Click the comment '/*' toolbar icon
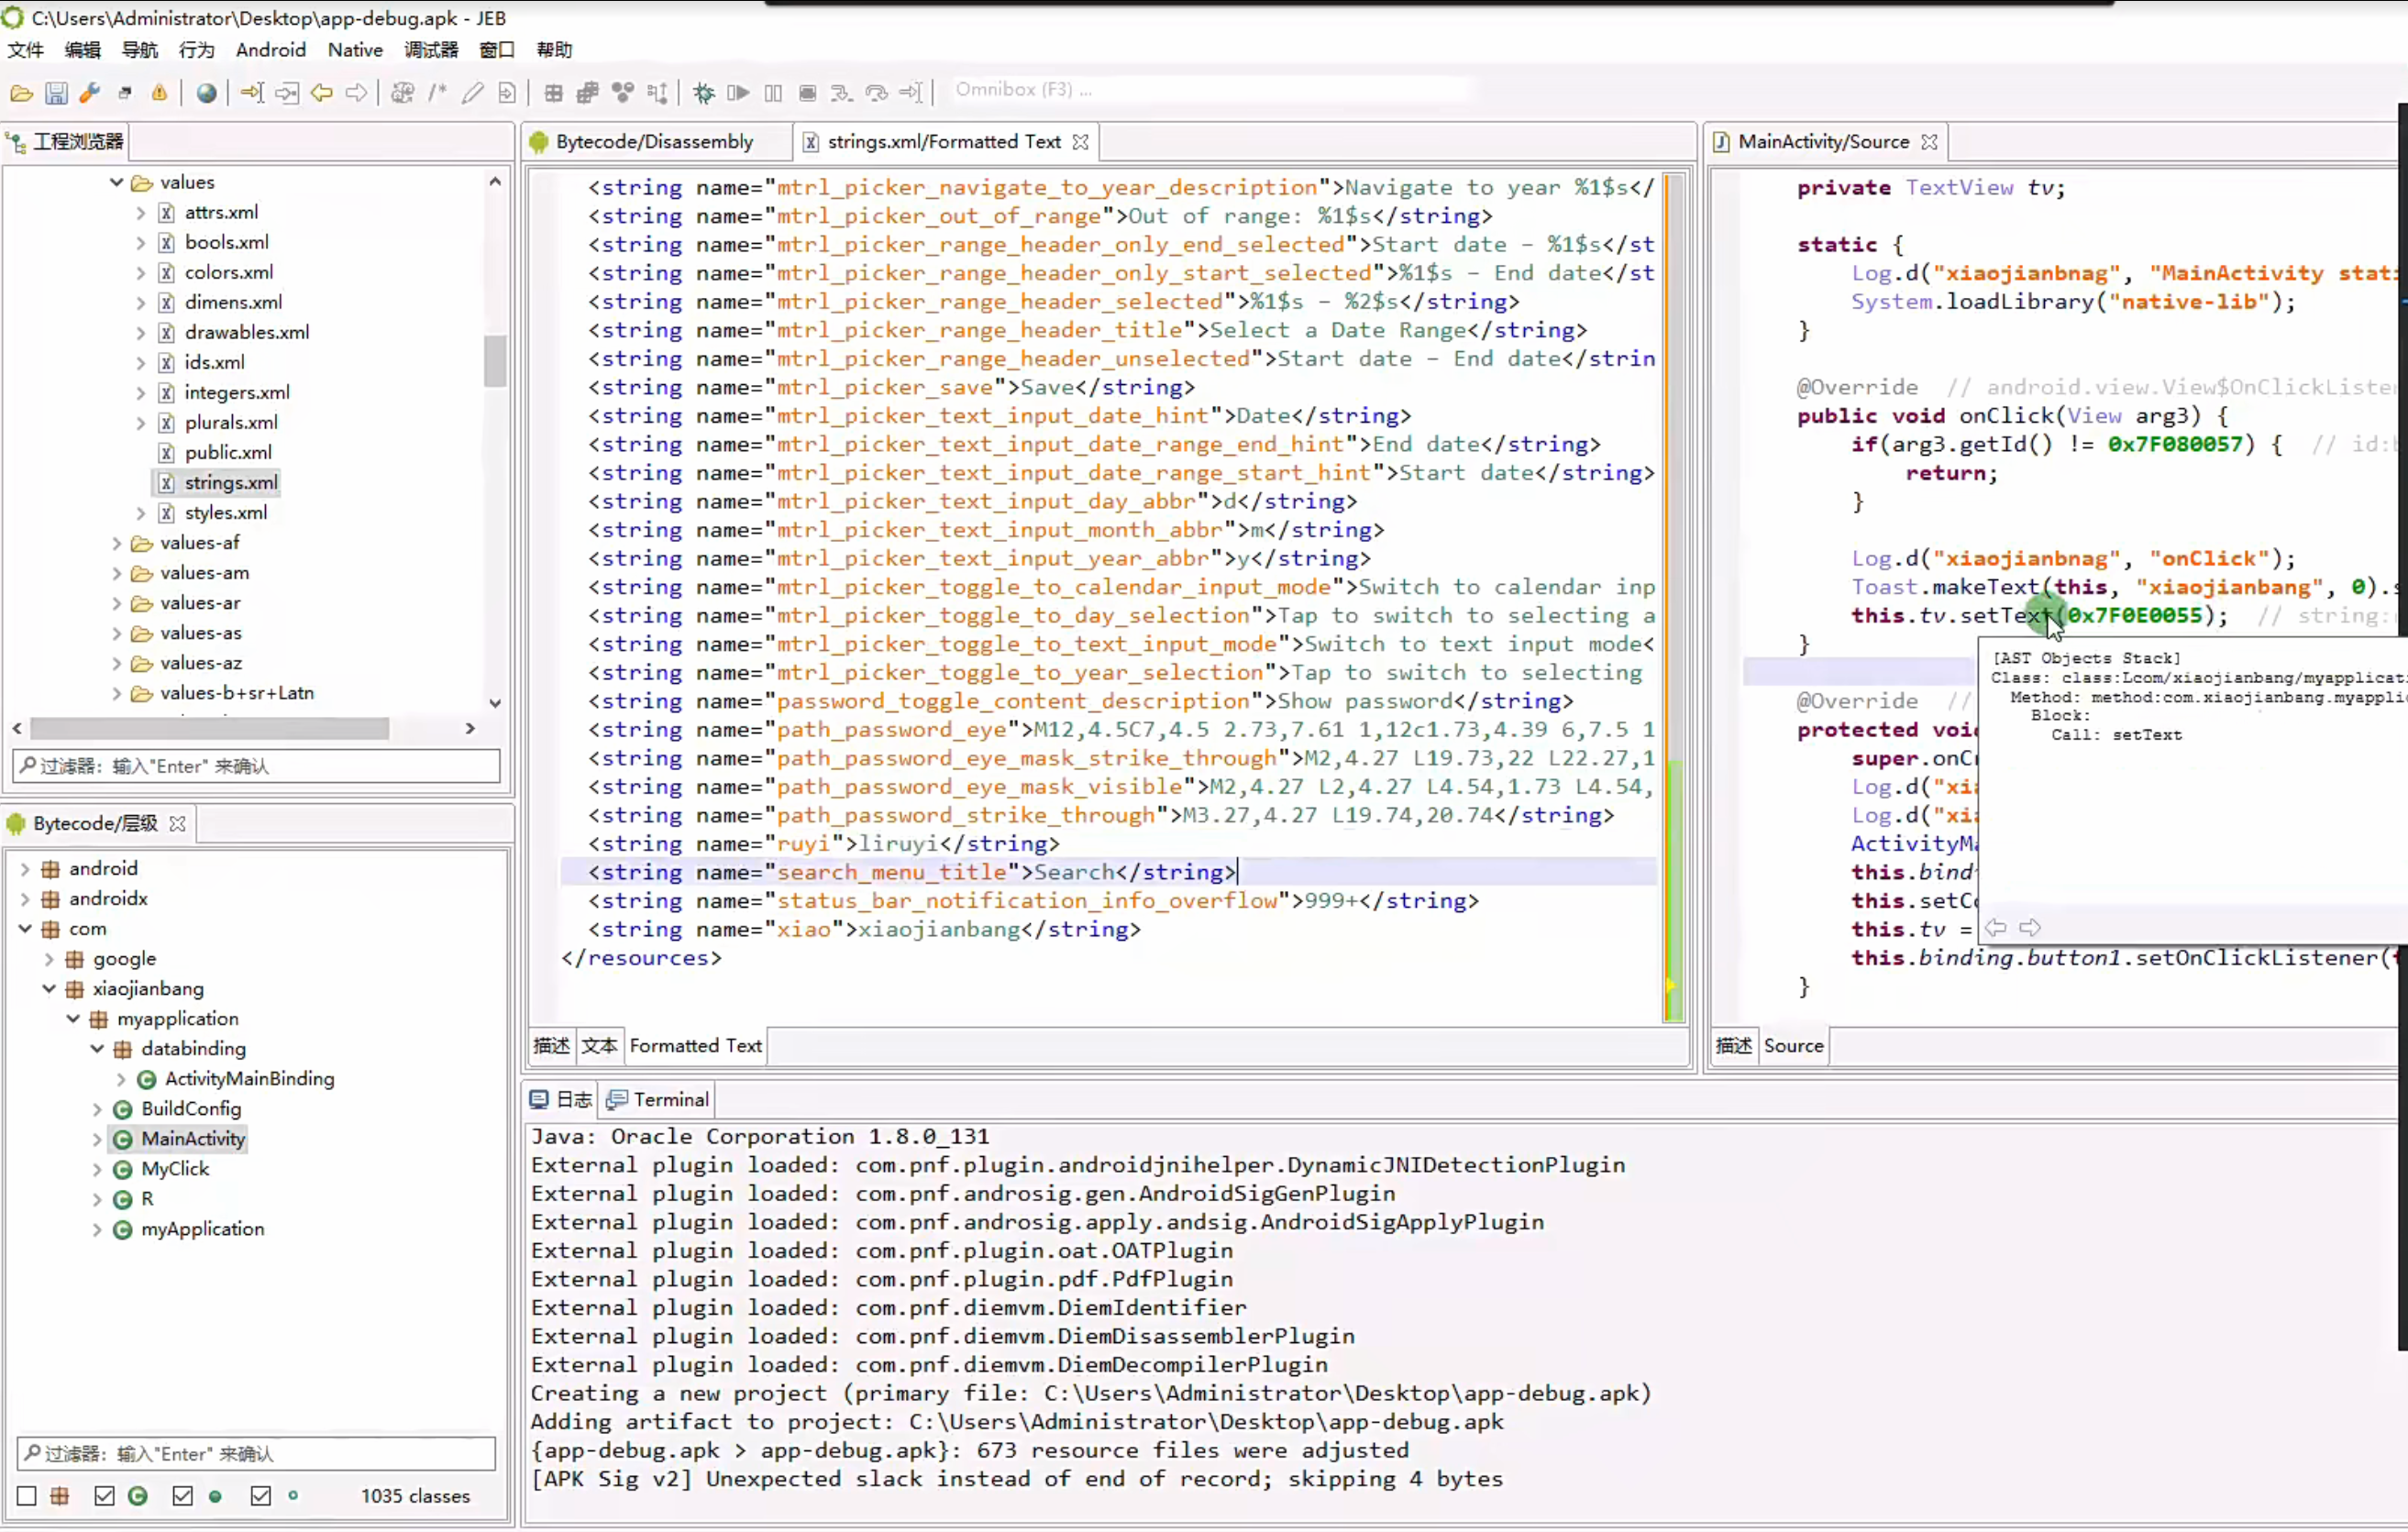The height and width of the screenshot is (1532, 2408). (x=437, y=93)
